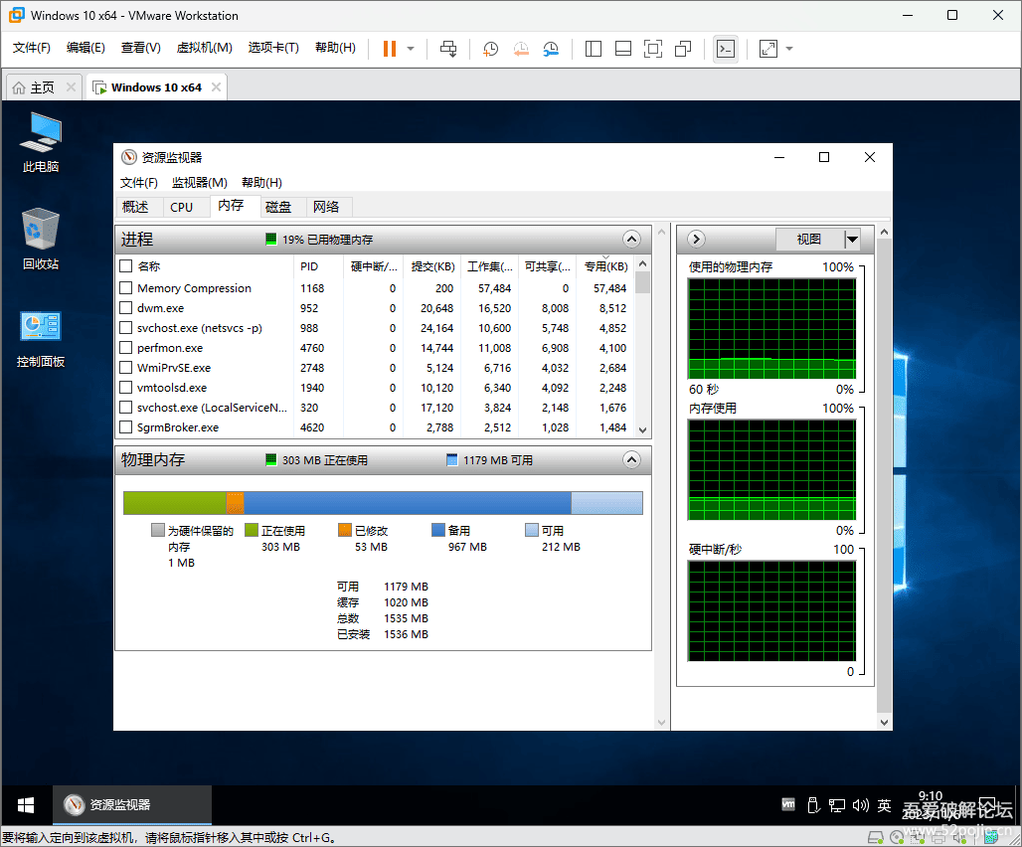The width and height of the screenshot is (1022, 847).
Task: Show or hide the VMware library panel
Action: (593, 48)
